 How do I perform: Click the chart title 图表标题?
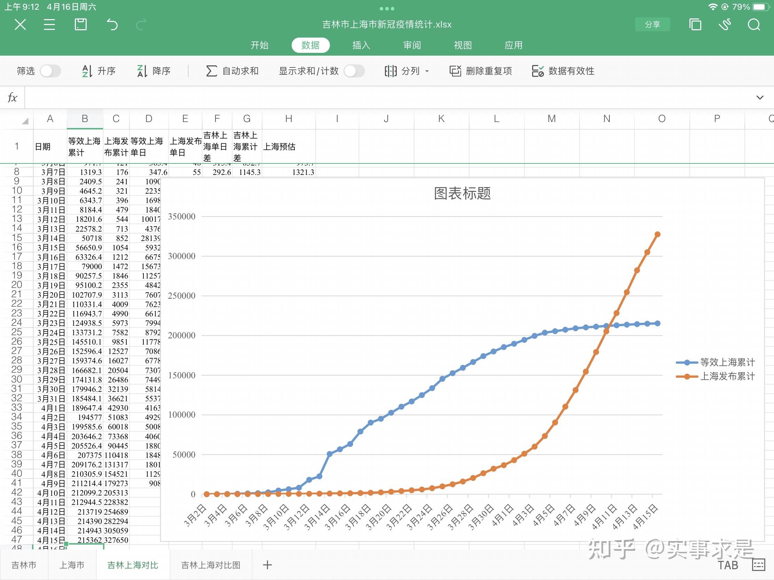click(462, 193)
